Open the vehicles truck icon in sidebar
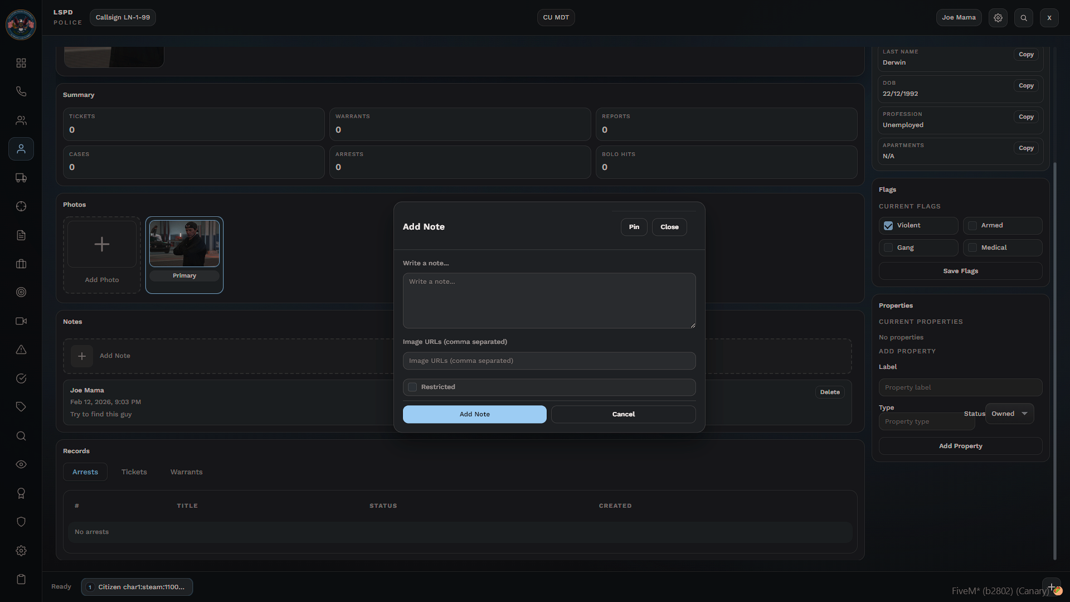The width and height of the screenshot is (1070, 602). 21,178
